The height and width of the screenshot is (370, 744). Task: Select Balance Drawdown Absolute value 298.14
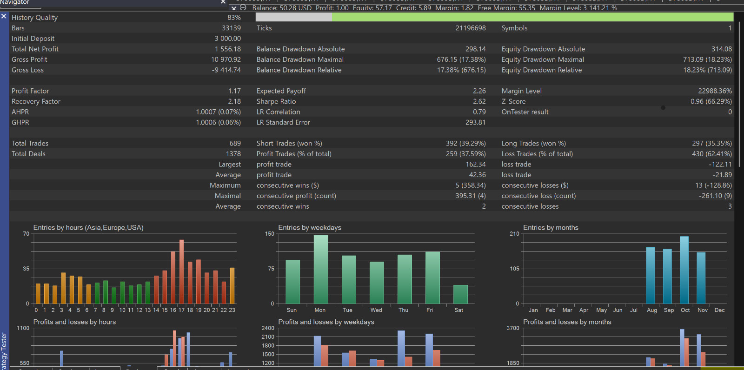tap(475, 49)
